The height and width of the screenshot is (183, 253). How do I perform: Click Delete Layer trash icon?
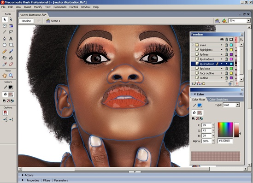[230, 84]
